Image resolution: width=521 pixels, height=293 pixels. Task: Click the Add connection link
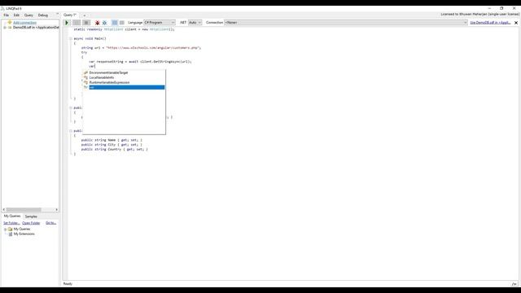click(x=24, y=23)
